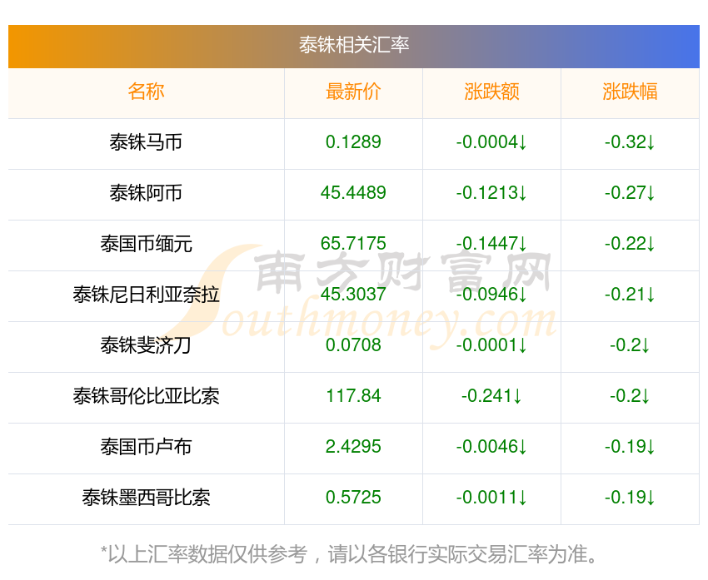Select the 名称 column header
The width and height of the screenshot is (708, 580).
tap(146, 92)
